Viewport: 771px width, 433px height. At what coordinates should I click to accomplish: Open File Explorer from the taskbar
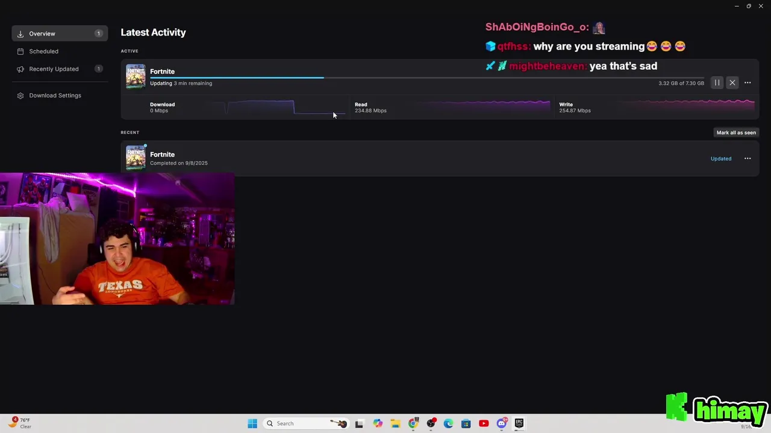(x=395, y=423)
